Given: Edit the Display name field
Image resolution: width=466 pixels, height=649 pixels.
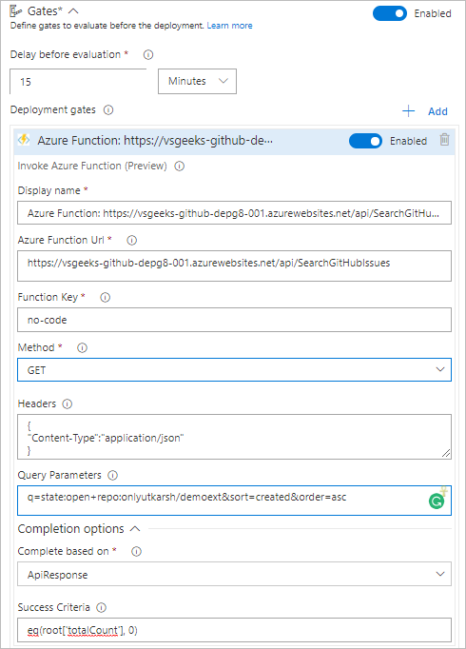Looking at the screenshot, I should [235, 213].
